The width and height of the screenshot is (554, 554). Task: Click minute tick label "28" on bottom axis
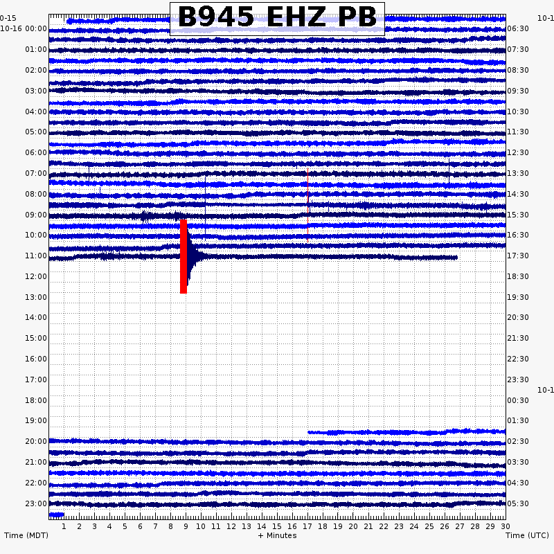(x=475, y=526)
